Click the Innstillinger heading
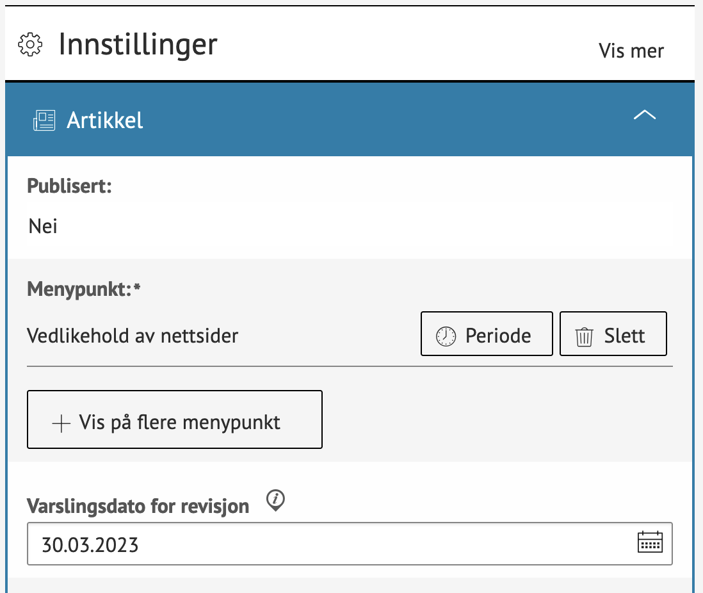Image resolution: width=703 pixels, height=593 pixels. tap(138, 44)
